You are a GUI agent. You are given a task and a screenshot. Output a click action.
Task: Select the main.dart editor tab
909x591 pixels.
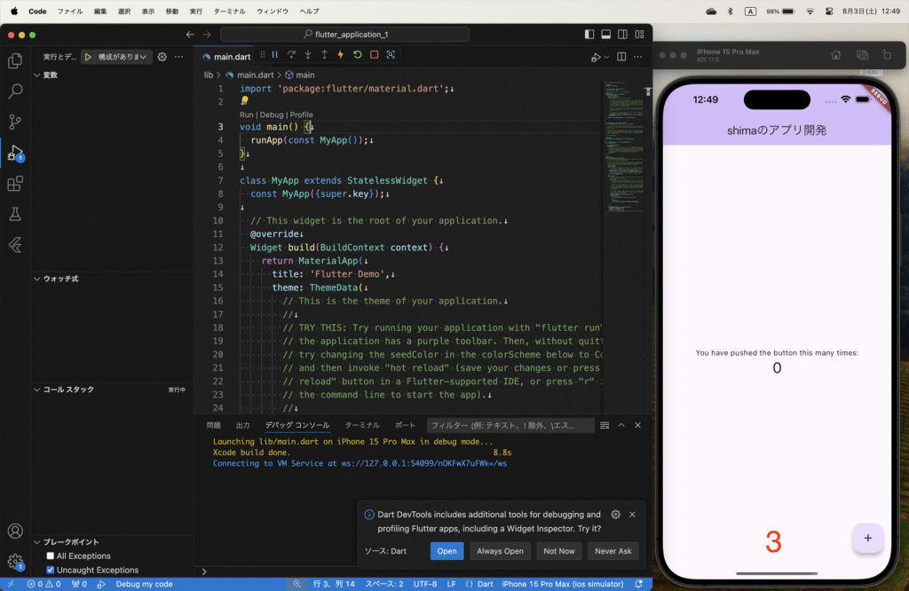click(226, 57)
